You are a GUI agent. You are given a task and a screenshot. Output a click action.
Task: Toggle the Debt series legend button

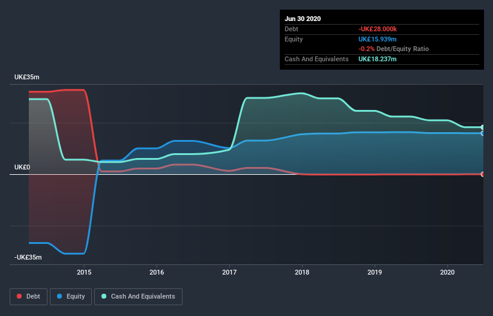[29, 297]
